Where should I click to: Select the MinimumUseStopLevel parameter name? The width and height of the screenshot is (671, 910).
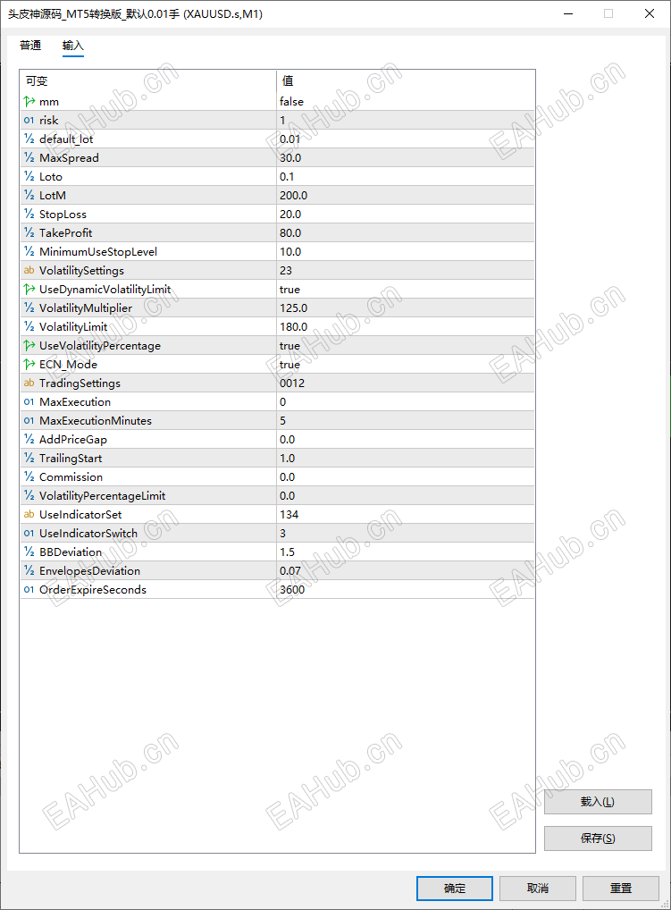[x=98, y=251]
